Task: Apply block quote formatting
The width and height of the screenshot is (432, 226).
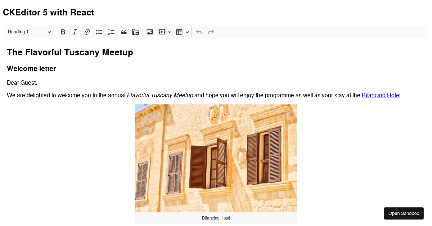Action: pos(124,32)
